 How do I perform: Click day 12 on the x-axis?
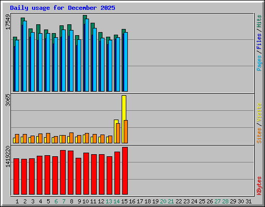[101, 201]
